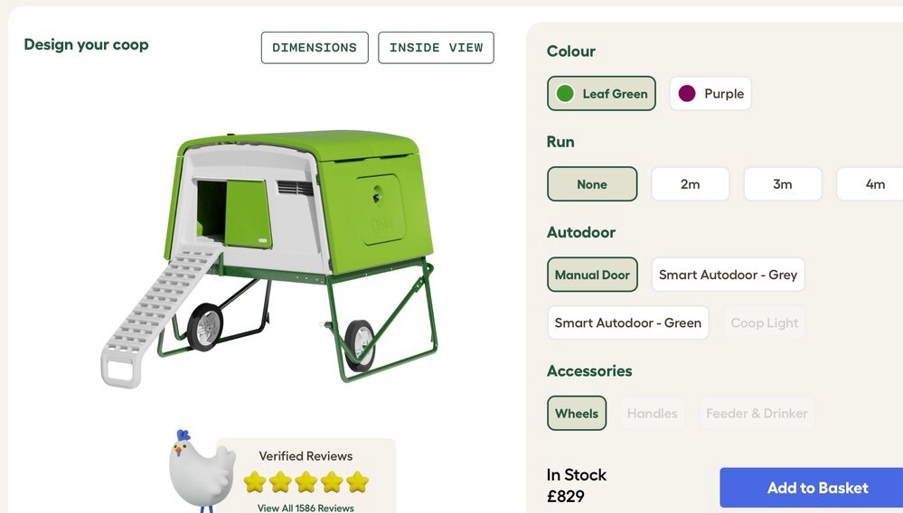Select the Manual Door option
The height and width of the screenshot is (513, 903).
(592, 275)
